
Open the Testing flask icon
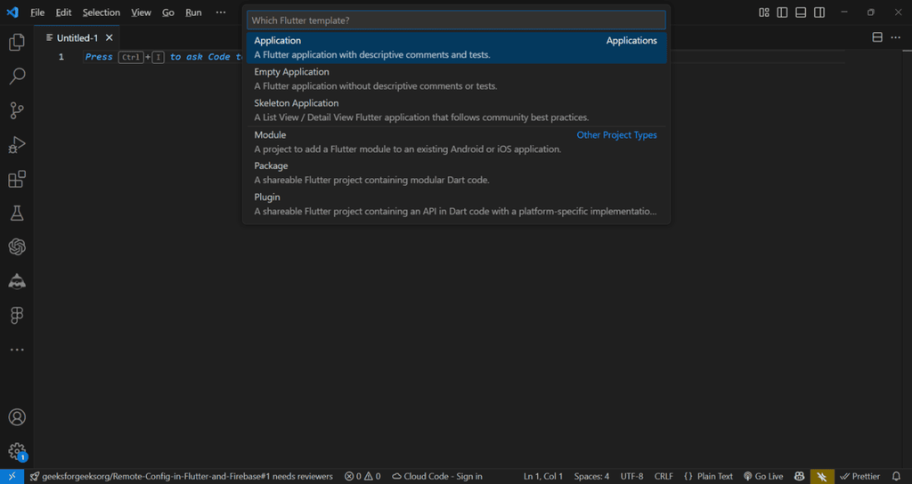pos(17,214)
